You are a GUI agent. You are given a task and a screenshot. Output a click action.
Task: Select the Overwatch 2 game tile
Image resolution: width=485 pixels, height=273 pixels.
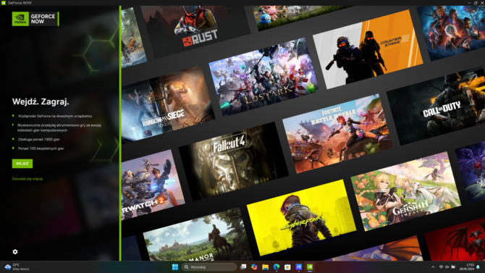[x=153, y=185]
